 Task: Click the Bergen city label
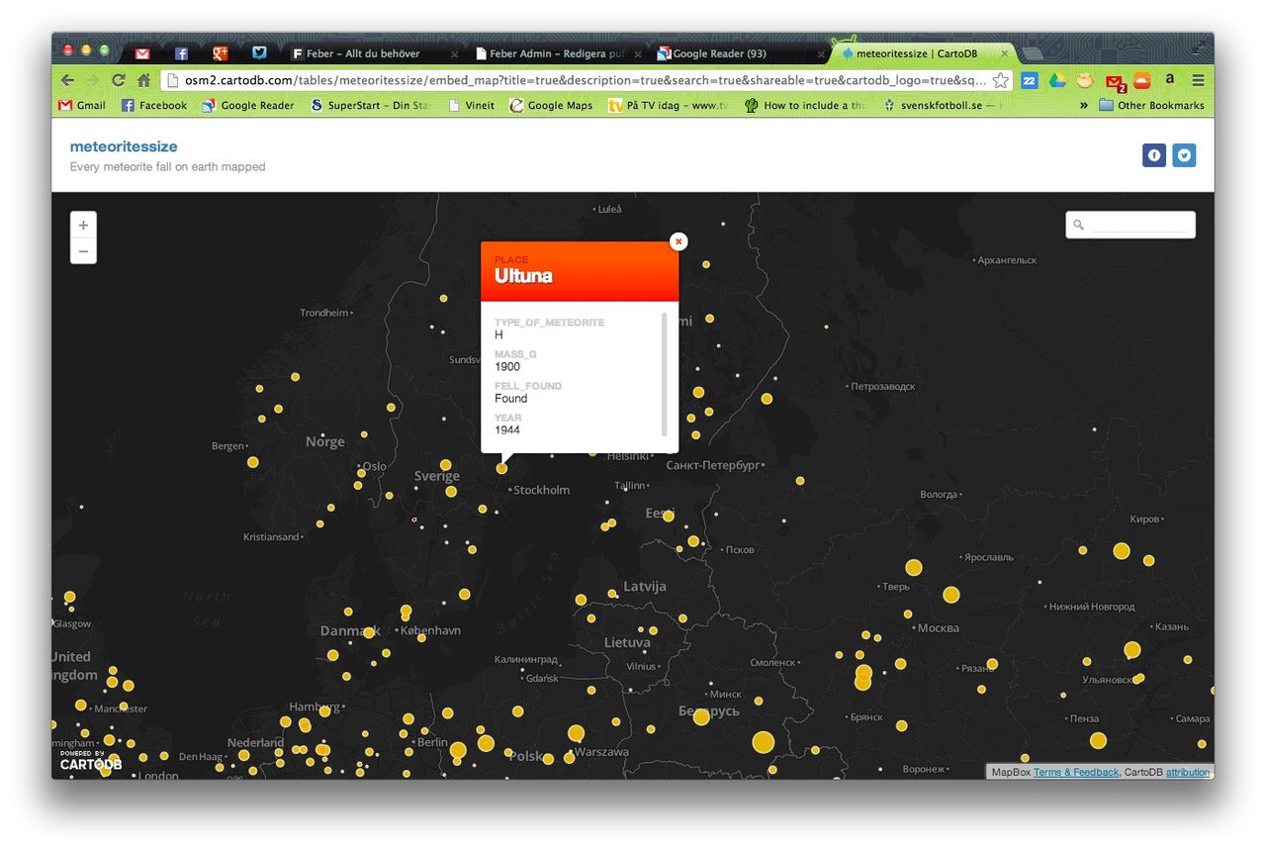pos(227,446)
